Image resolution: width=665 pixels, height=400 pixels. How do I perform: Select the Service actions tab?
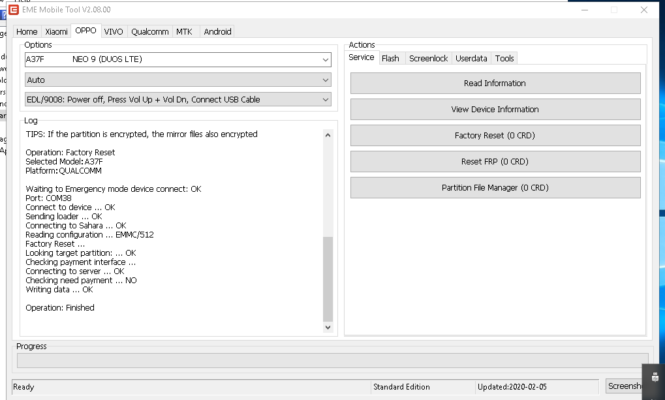362,57
